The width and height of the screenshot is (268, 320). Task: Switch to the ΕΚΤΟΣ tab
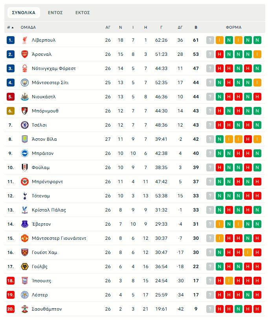[83, 13]
